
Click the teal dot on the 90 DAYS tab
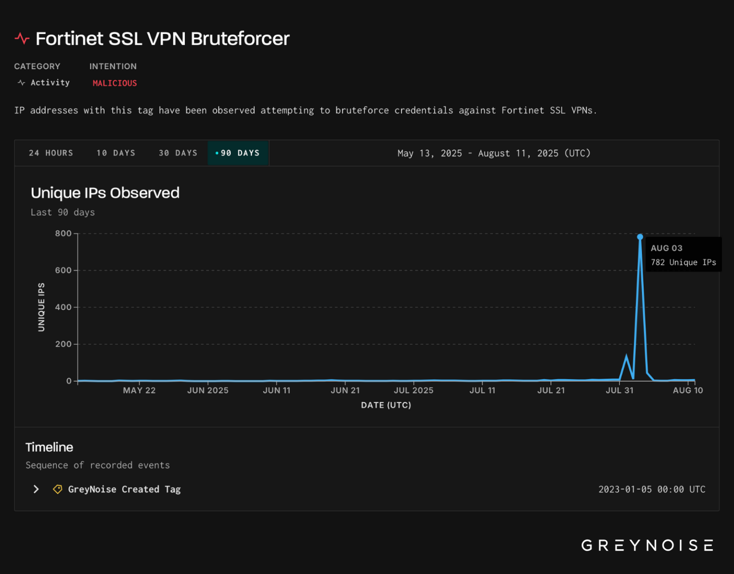(x=217, y=153)
